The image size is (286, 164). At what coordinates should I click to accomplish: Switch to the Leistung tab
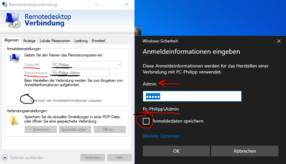[x=81, y=41]
